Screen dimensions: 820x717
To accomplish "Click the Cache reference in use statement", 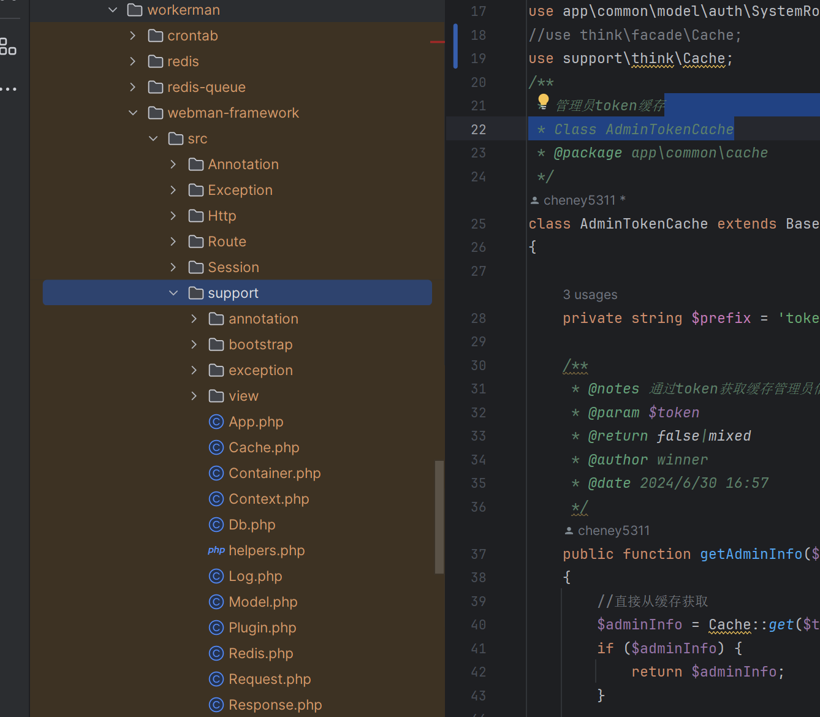I will (704, 59).
